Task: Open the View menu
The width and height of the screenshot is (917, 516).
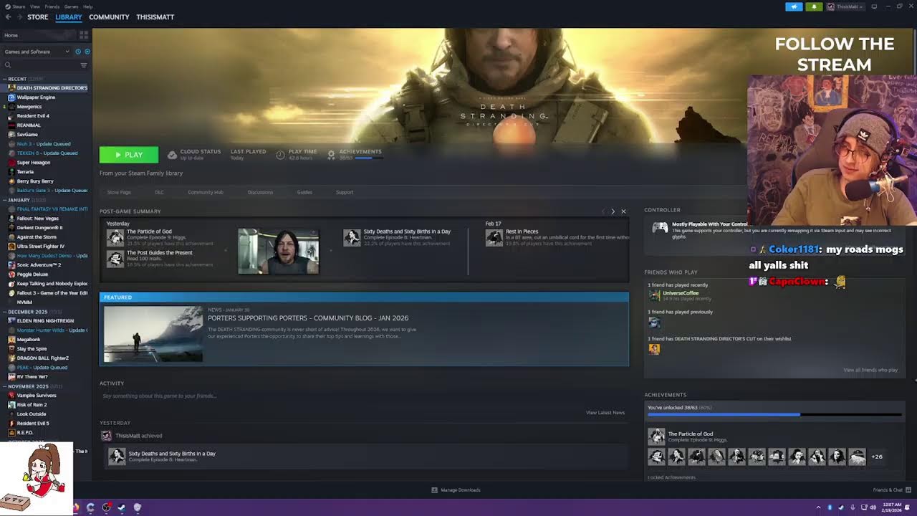Action: 34,6
